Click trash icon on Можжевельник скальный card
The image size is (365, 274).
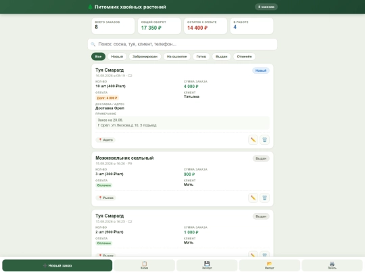[264, 198]
